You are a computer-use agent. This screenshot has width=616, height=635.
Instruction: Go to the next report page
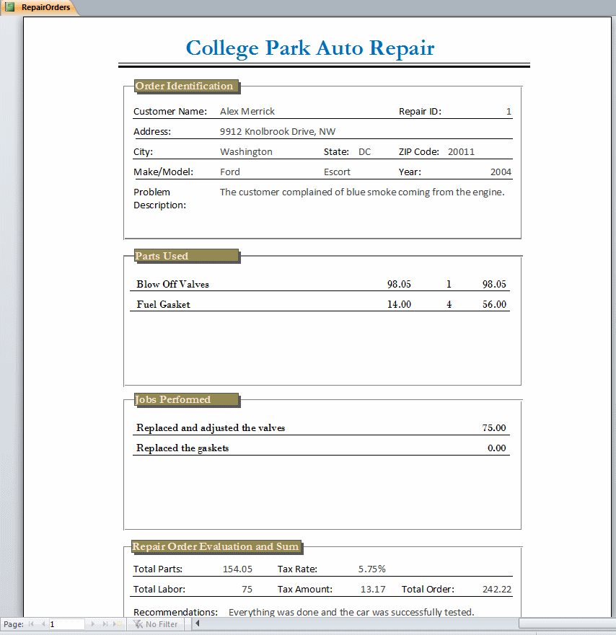pyautogui.click(x=93, y=624)
